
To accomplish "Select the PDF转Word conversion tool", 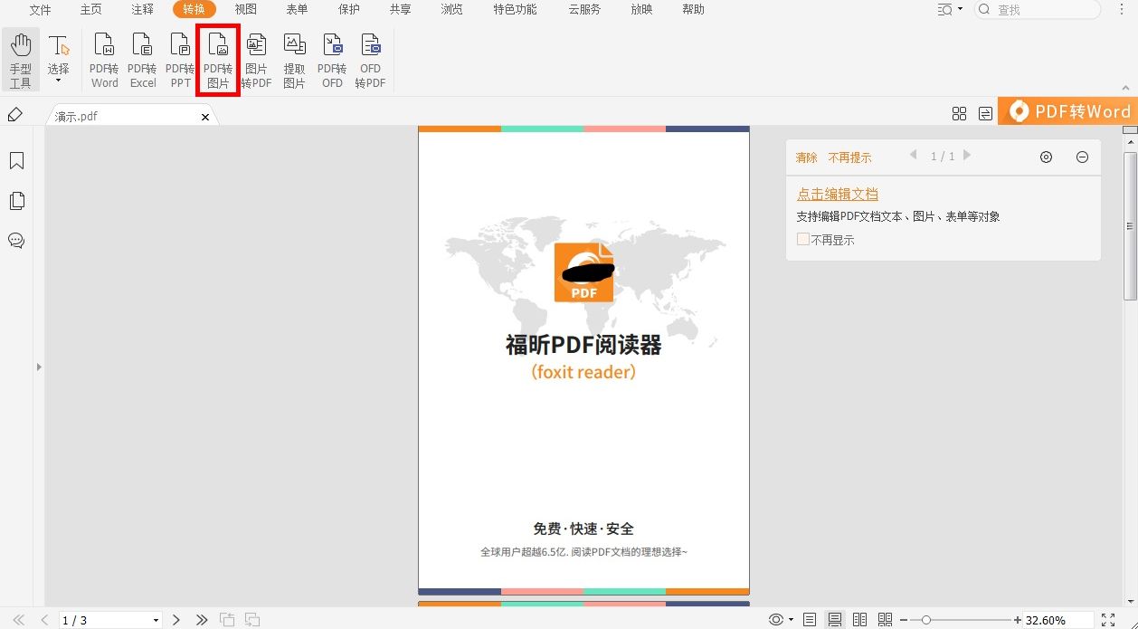I will 103,58.
